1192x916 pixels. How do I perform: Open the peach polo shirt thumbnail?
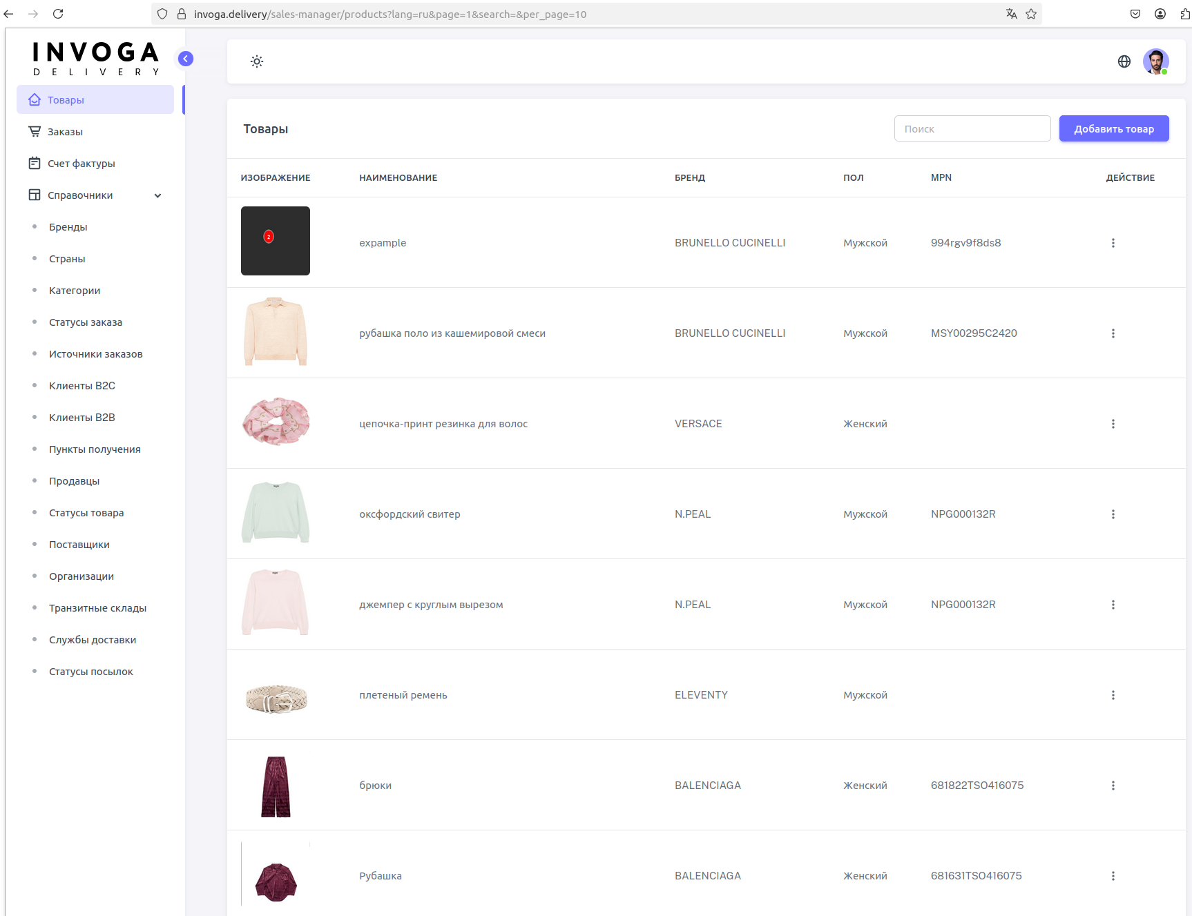(x=276, y=331)
